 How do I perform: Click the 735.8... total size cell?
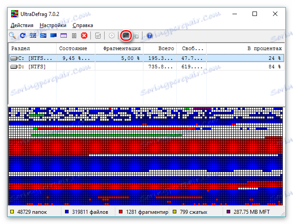[160, 67]
